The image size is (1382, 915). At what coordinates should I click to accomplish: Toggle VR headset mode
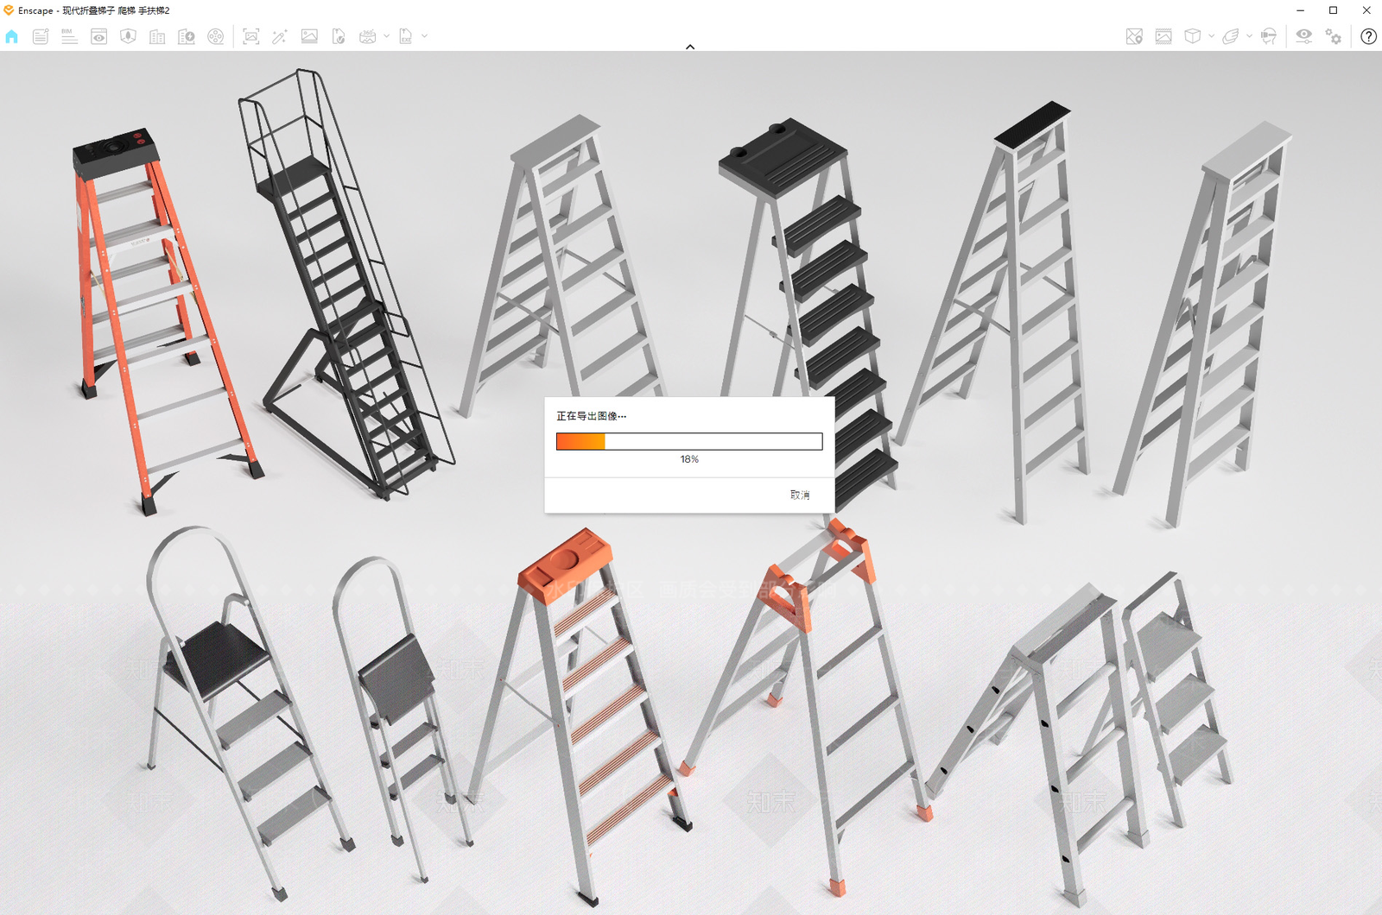(x=1268, y=36)
